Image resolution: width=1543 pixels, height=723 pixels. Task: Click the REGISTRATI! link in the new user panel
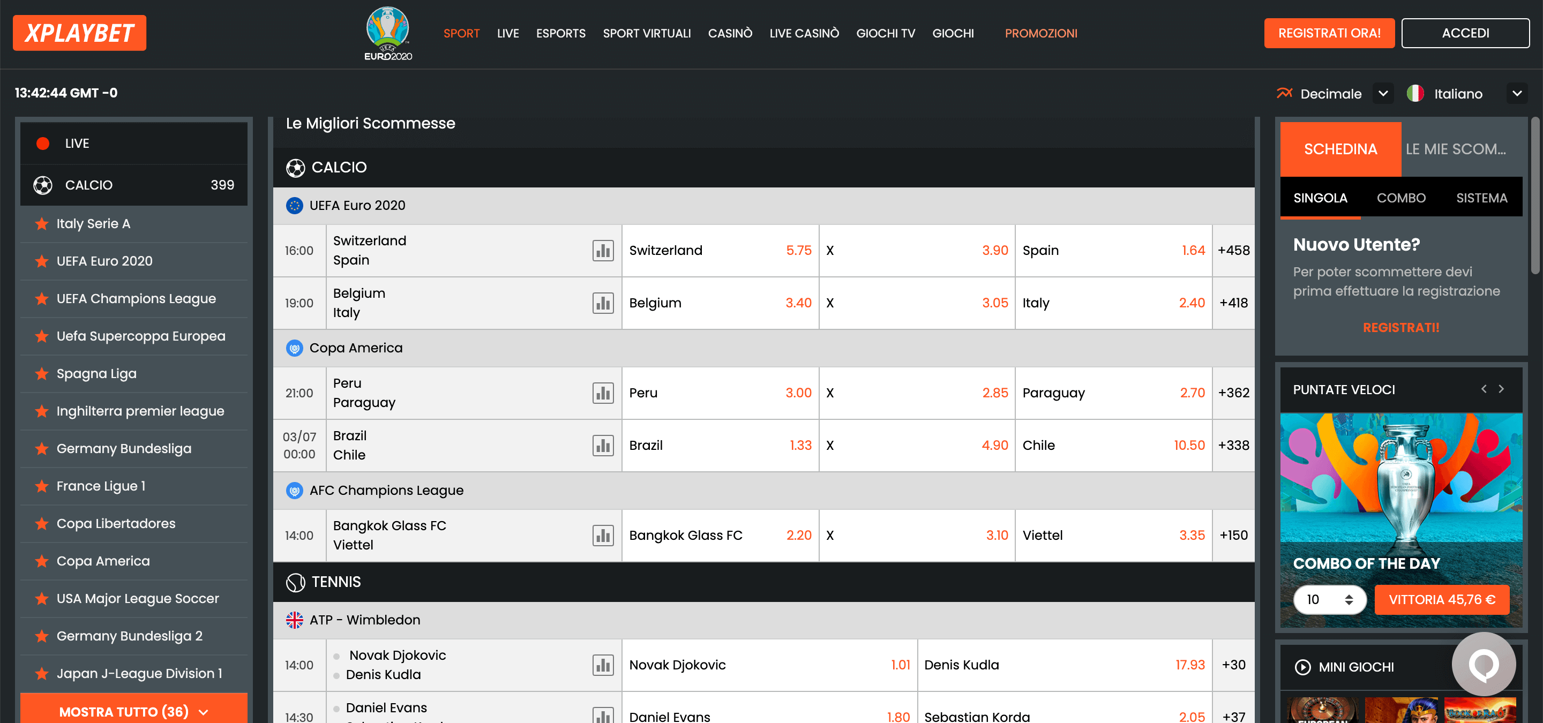click(x=1400, y=327)
